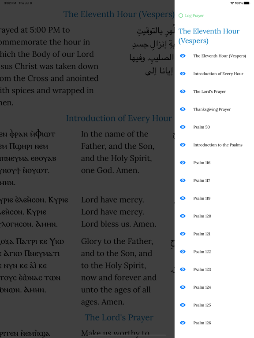Hide Psalm 50 using its eye icon
Screen dimensions: 254x338
tap(183, 127)
